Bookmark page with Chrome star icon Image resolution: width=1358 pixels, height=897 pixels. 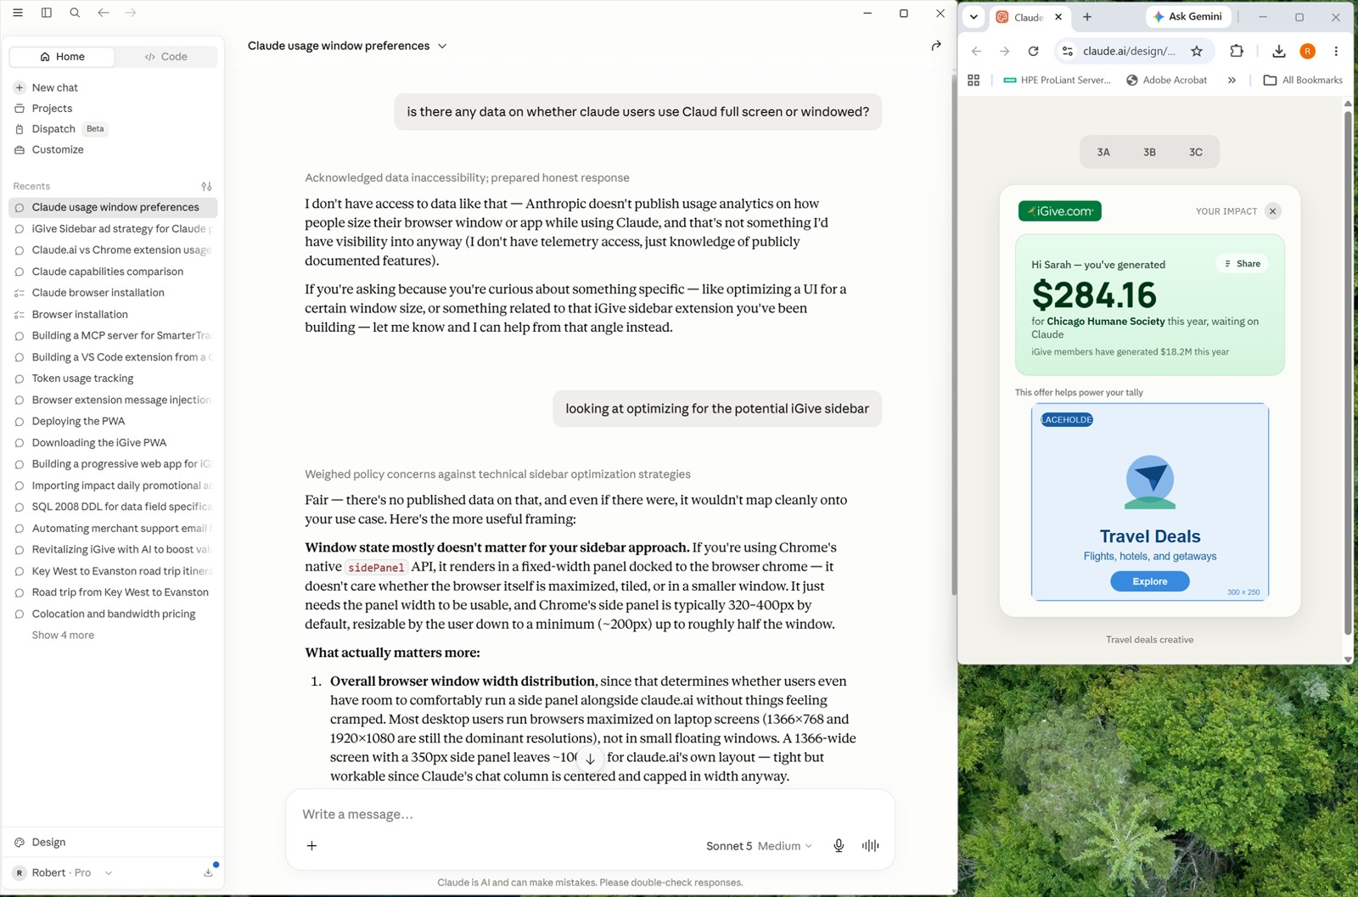[1197, 51]
